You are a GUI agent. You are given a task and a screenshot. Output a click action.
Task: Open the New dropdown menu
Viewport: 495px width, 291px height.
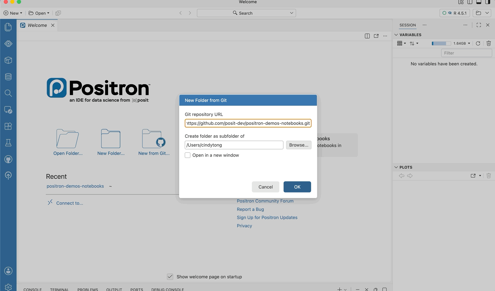click(x=13, y=13)
